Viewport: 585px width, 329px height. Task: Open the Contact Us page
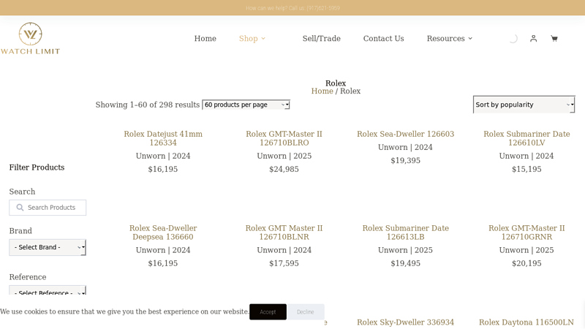(383, 39)
